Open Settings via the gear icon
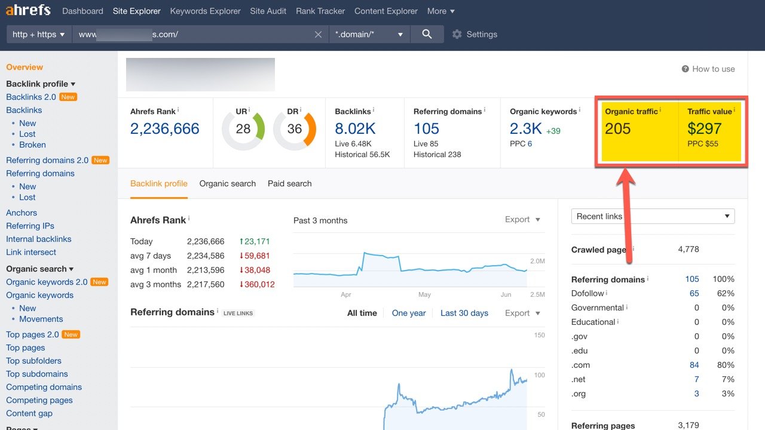765x430 pixels. point(457,35)
